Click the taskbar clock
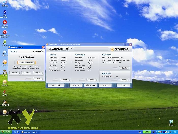Viewport: 178px width, 134px height. pyautogui.click(x=174, y=132)
